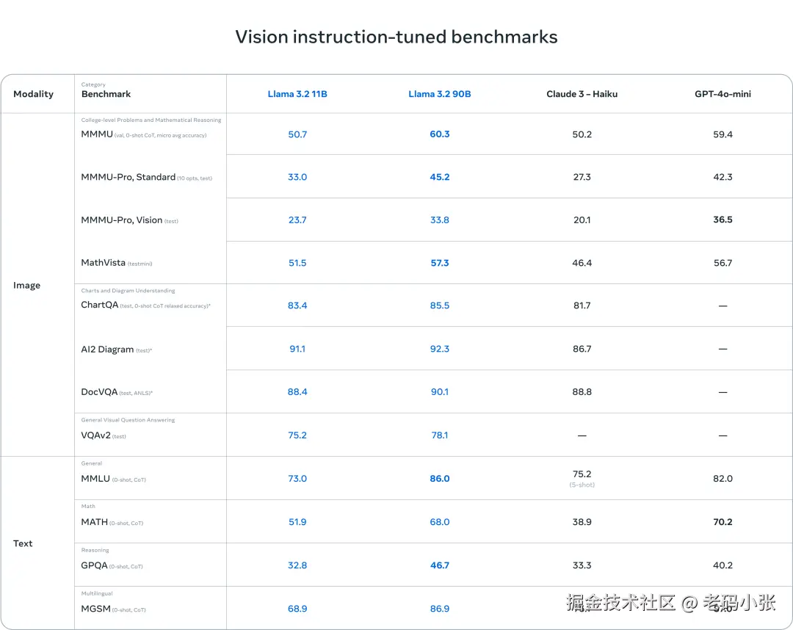This screenshot has width=793, height=630.
Task: Select the MMMU-Pro, Standard benchmark row label
Action: pyautogui.click(x=128, y=177)
